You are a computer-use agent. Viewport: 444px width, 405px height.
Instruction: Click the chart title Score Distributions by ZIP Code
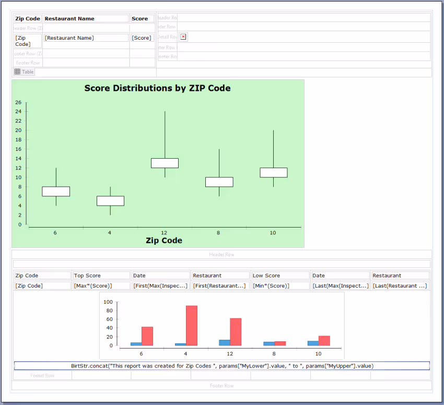[157, 88]
